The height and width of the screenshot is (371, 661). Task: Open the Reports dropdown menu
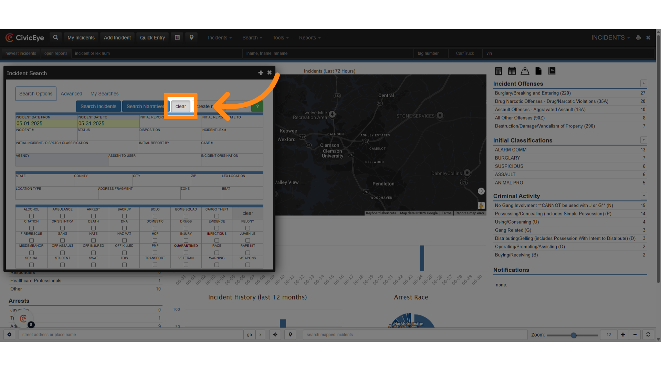point(310,38)
